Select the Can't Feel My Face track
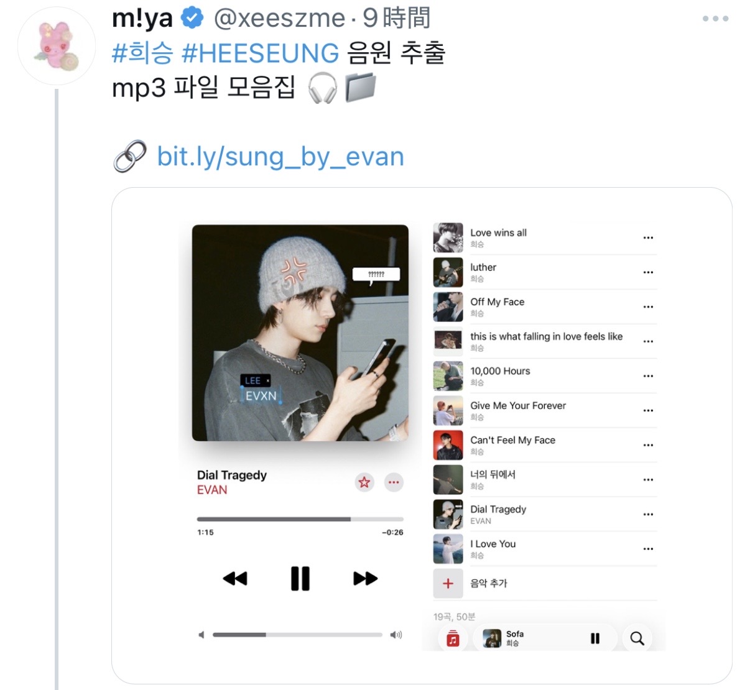This screenshot has height=690, width=750. 545,445
